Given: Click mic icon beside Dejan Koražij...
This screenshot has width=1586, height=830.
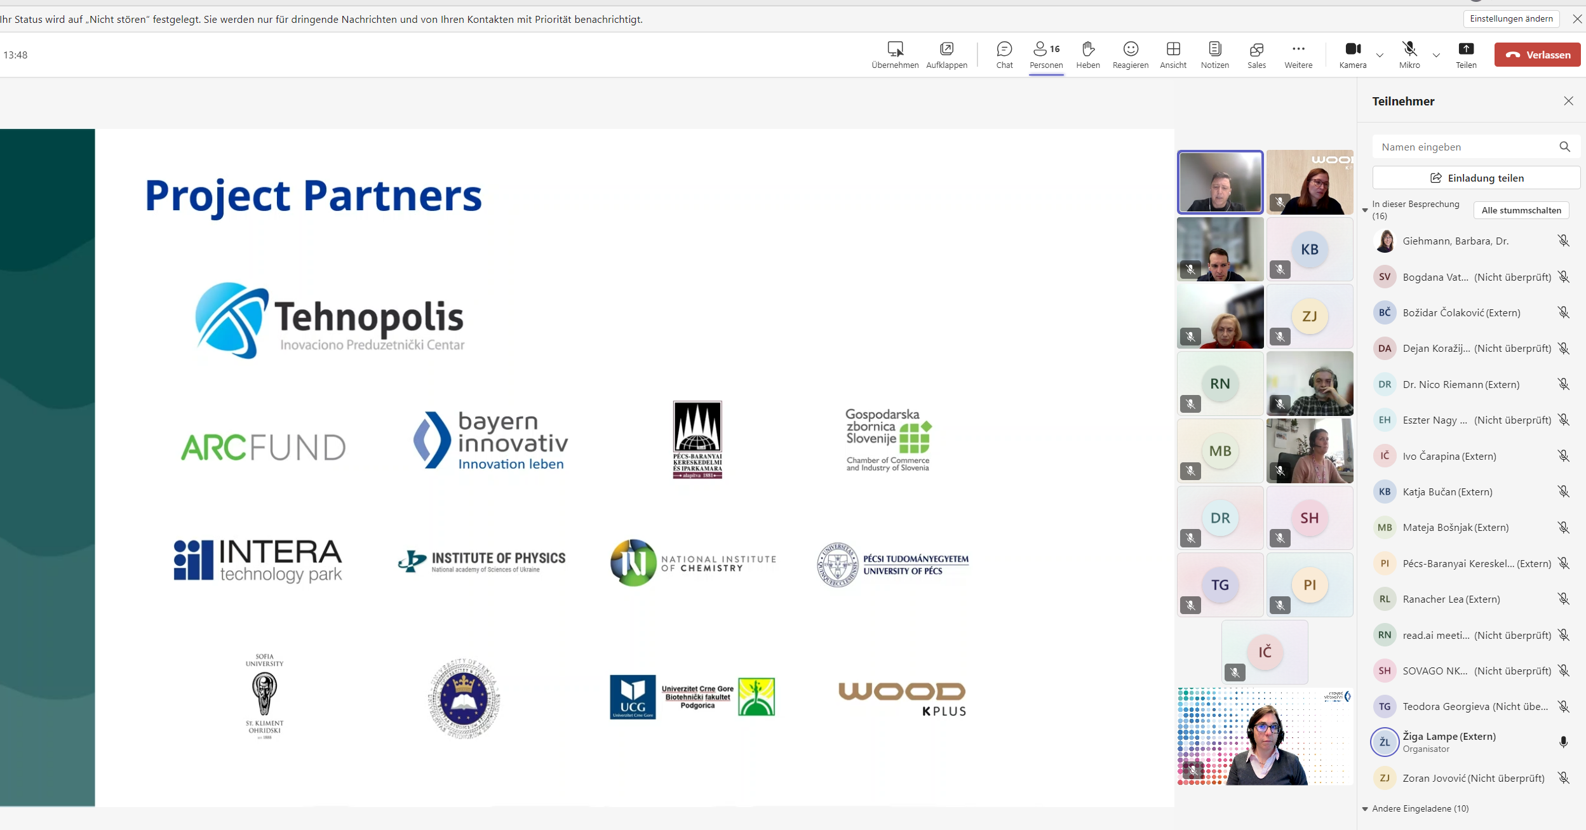Looking at the screenshot, I should (1563, 348).
